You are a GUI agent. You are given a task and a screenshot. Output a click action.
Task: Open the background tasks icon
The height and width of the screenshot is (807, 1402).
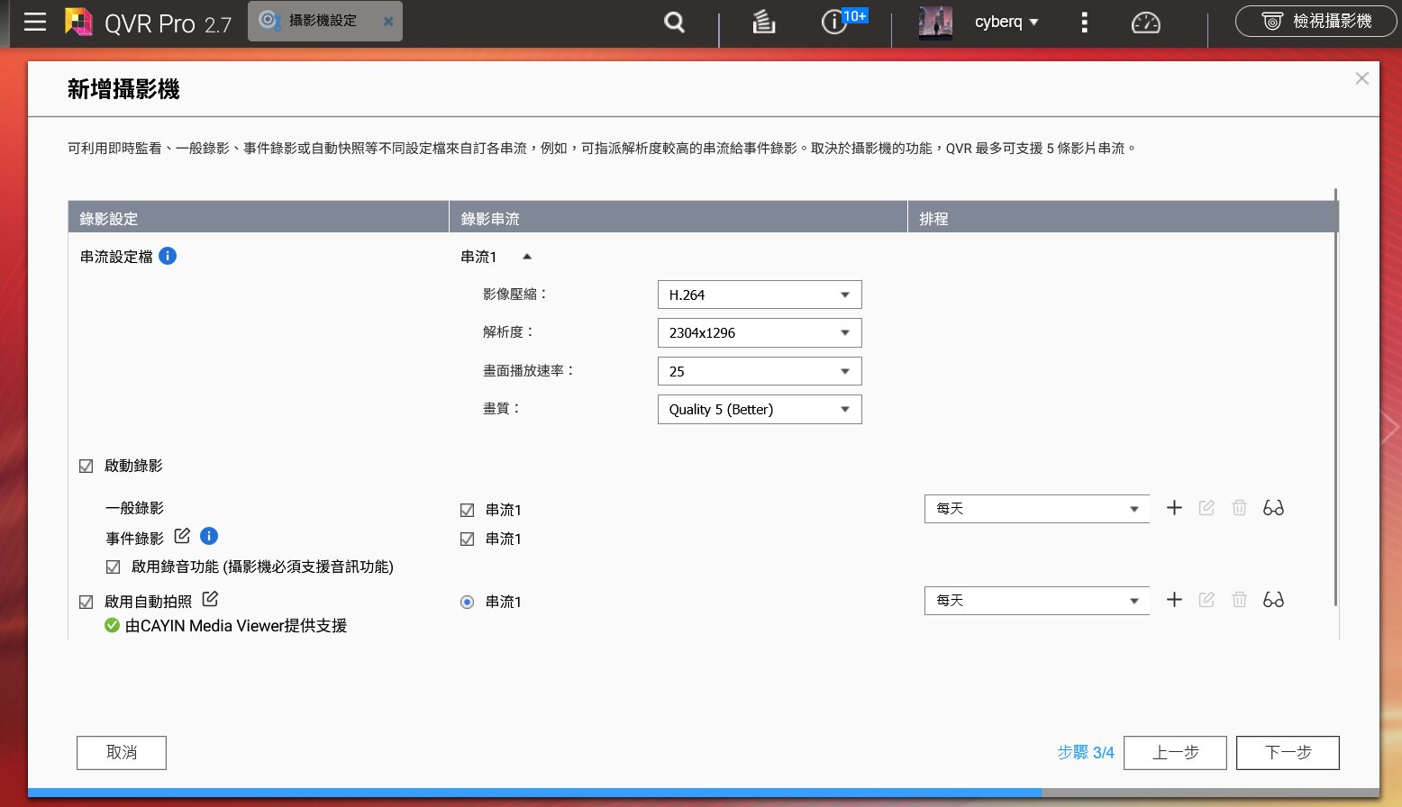pos(763,23)
